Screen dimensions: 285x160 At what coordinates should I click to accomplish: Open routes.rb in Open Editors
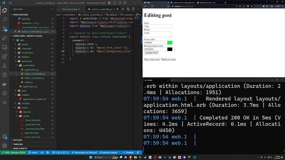click(26, 23)
